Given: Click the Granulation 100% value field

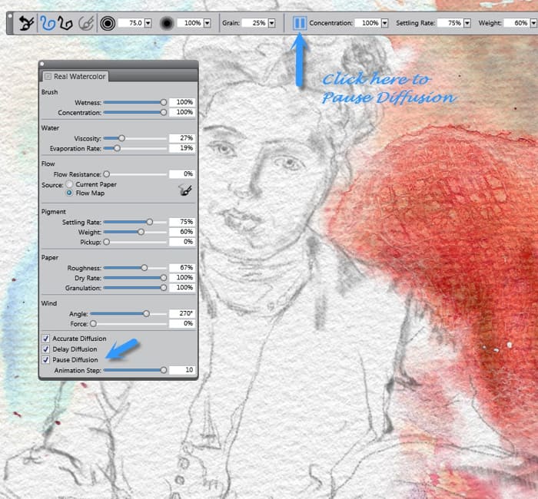Looking at the screenshot, I should click(182, 288).
